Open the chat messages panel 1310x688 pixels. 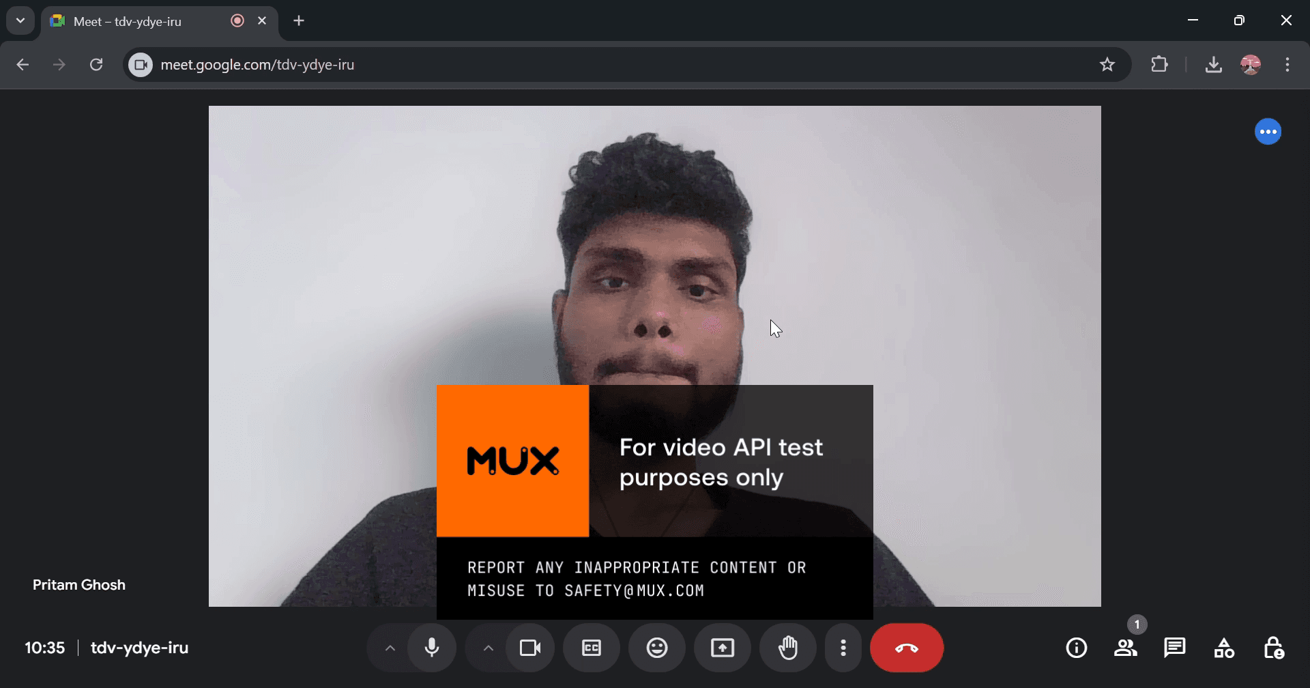1175,648
